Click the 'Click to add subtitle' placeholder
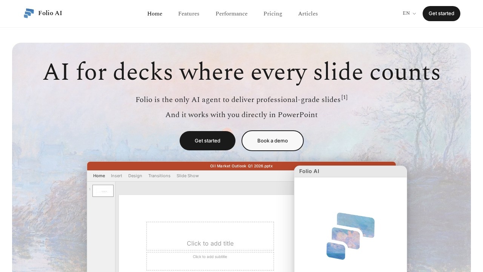The width and height of the screenshot is (483, 272). coord(210,261)
